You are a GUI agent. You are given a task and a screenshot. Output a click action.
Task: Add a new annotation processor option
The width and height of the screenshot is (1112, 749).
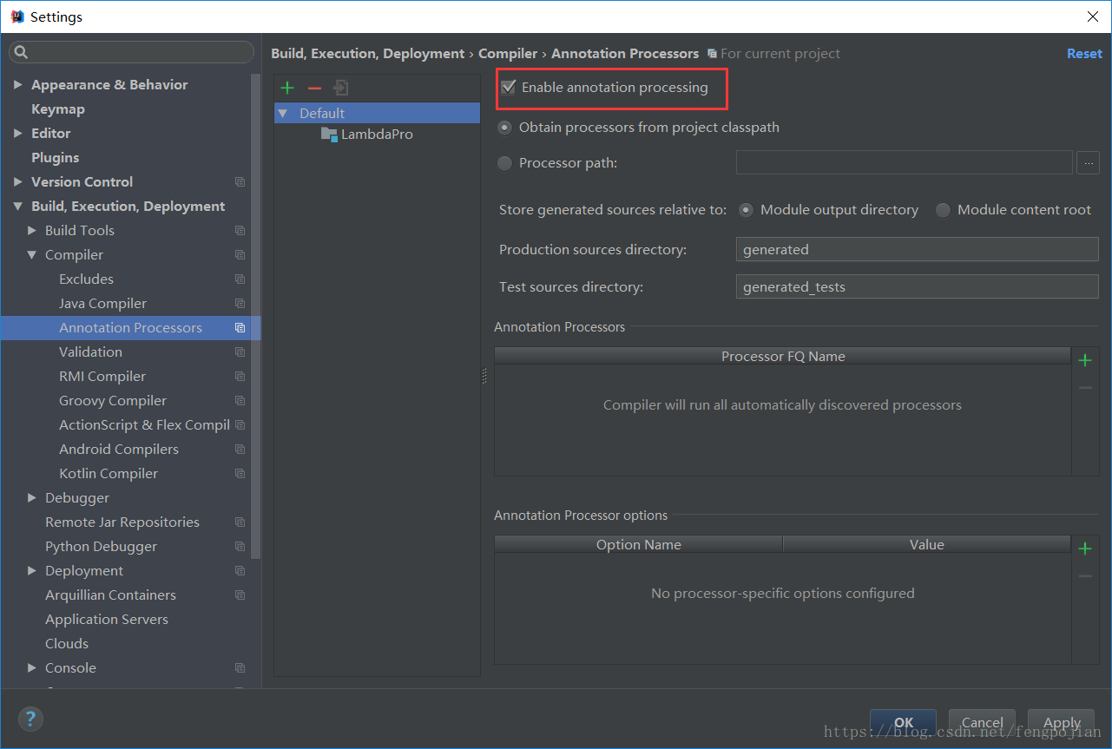pyautogui.click(x=1084, y=549)
